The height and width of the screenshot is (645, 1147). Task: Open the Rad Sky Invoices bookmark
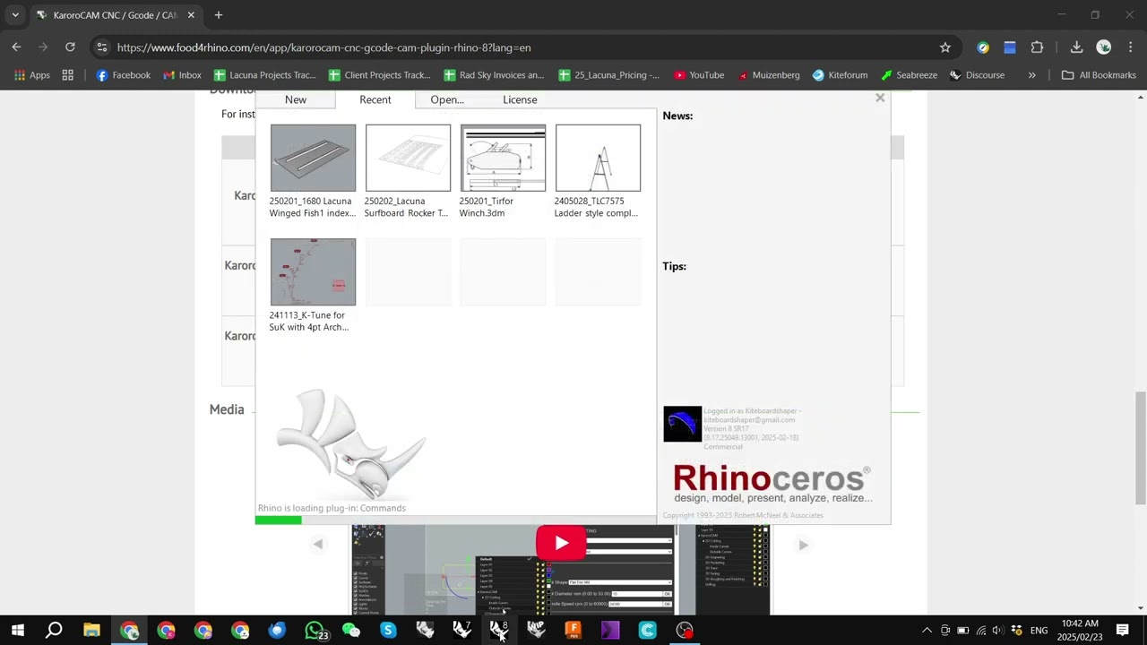[x=495, y=75]
